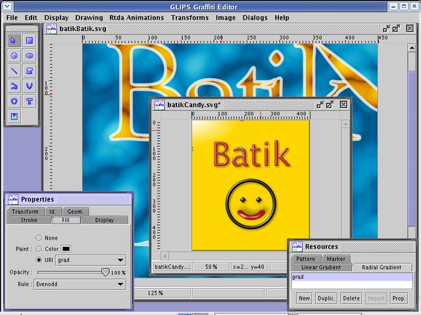The height and width of the screenshot is (315, 421).
Task: Select the polyline squiggle tool
Action: coord(14,86)
